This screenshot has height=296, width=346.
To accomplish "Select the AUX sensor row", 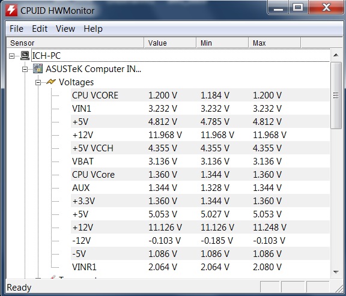I will click(200, 188).
